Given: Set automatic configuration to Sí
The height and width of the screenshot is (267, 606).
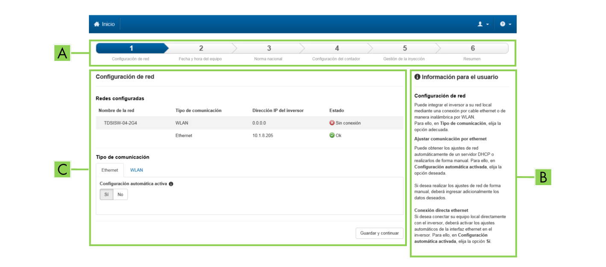Looking at the screenshot, I should pos(107,194).
